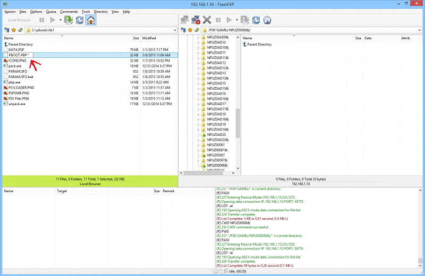Viewport: 425px width, 276px height.
Task: Toggle the local folder tree view icon
Action: click(6, 30)
